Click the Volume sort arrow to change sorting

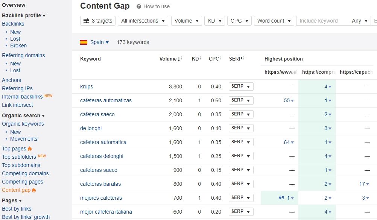(179, 59)
